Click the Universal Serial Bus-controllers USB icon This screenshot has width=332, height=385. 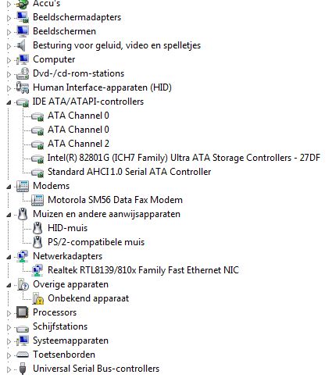point(23,369)
